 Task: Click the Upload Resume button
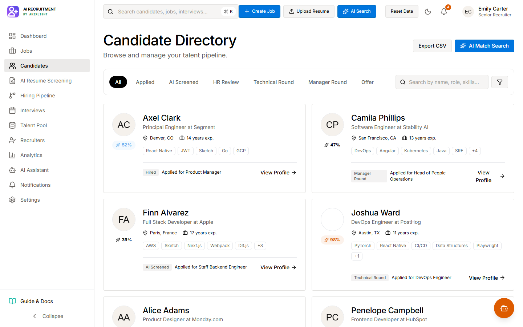(309, 11)
